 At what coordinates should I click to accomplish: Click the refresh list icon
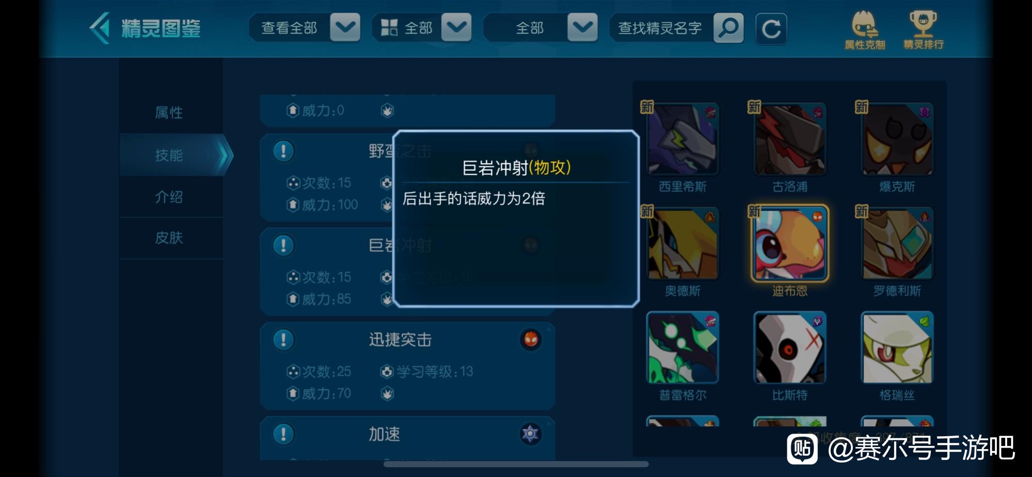click(771, 28)
